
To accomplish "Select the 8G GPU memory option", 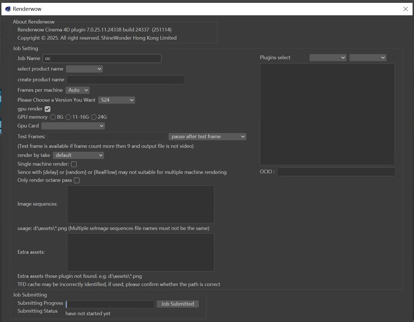I will [x=53, y=117].
